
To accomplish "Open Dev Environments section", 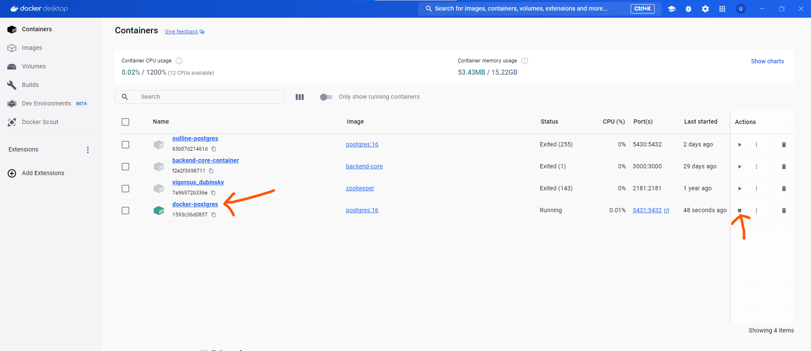I will point(46,103).
